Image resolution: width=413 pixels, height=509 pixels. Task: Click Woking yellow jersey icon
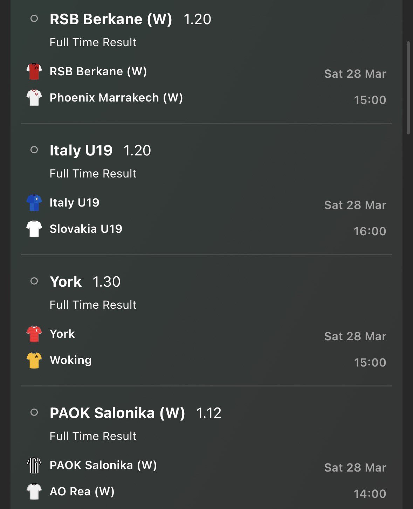tap(34, 360)
